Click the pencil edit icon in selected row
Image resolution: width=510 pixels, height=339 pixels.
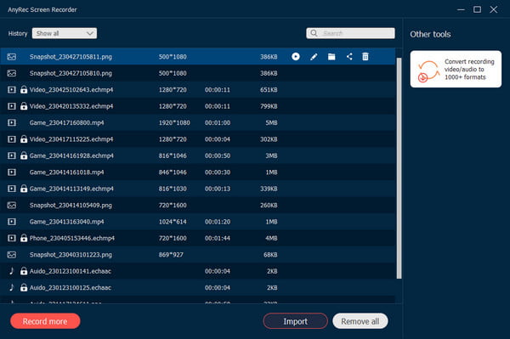(x=314, y=57)
